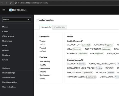This screenshot has width=119, height=96.
Task: Open the master realm selector dropdown
Action: pyautogui.click(x=17, y=20)
